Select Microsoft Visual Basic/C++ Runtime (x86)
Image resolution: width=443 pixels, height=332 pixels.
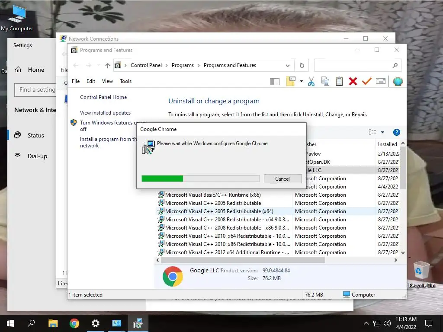pyautogui.click(x=213, y=195)
